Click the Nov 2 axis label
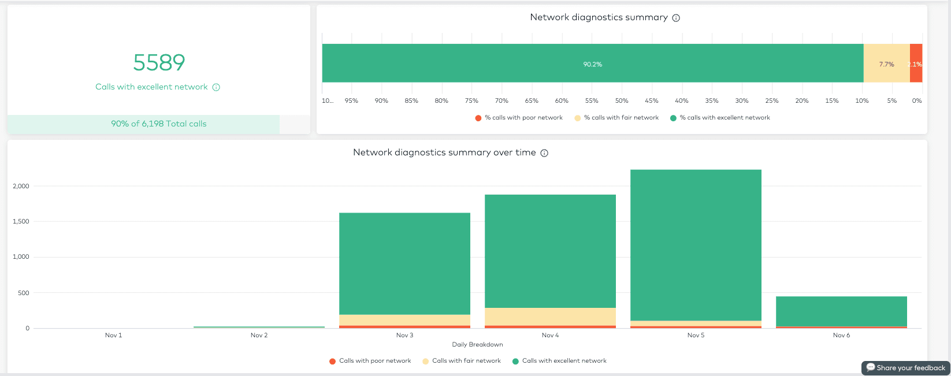The height and width of the screenshot is (376, 951). (259, 336)
